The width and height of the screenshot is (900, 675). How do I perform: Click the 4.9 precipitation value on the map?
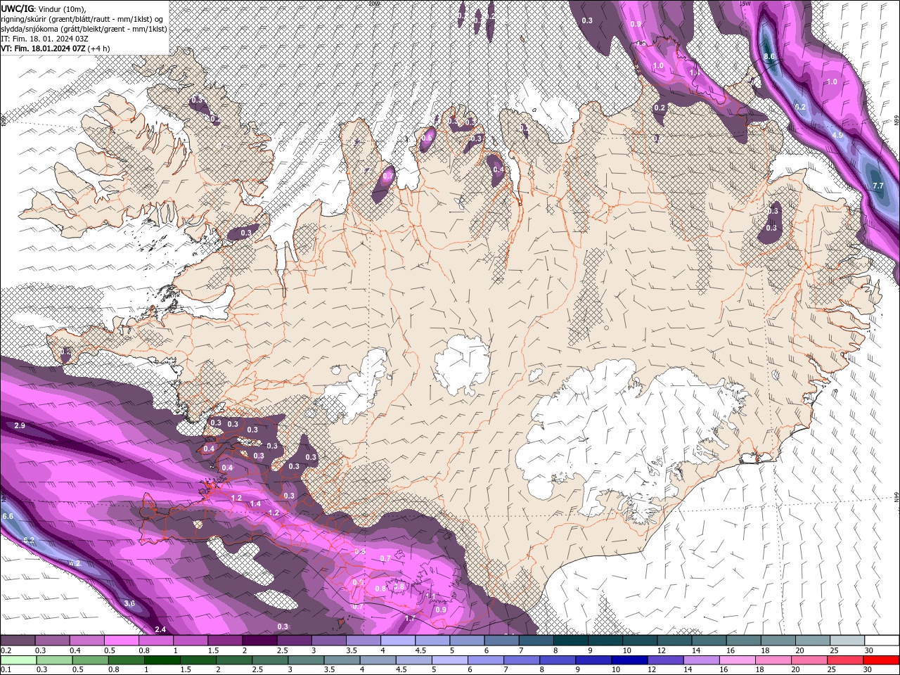tap(837, 135)
